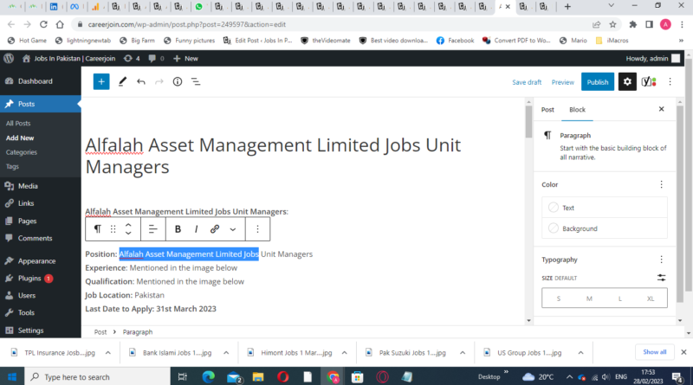
Task: Click the text alignment icon
Action: (x=152, y=229)
